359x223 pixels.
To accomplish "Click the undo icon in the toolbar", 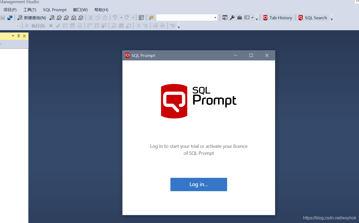I will point(115,17).
